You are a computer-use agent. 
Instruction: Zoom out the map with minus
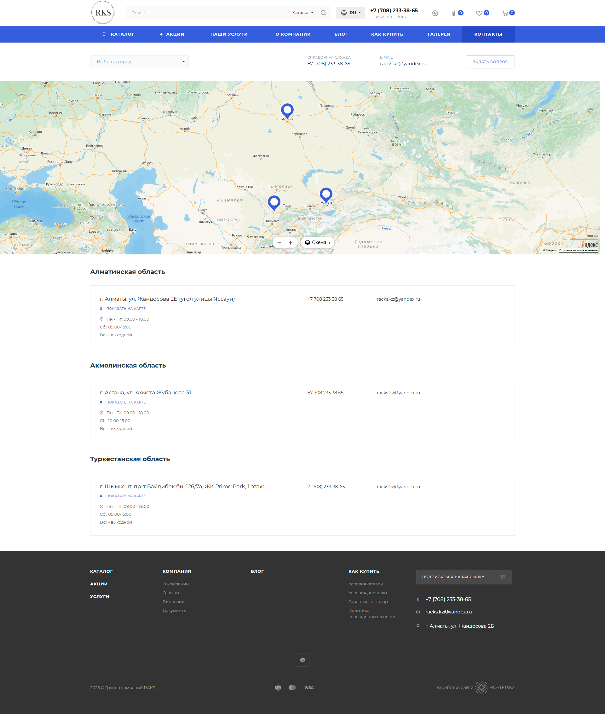tap(279, 243)
